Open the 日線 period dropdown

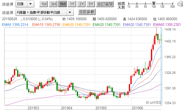[x=25, y=4]
